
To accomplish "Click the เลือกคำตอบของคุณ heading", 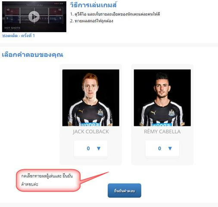I will point(32,55).
